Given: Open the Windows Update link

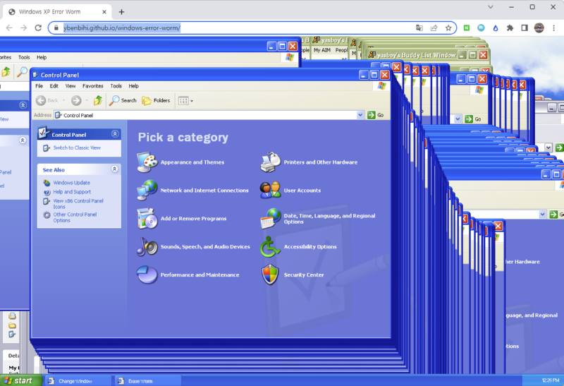Looking at the screenshot, I should coord(71,183).
